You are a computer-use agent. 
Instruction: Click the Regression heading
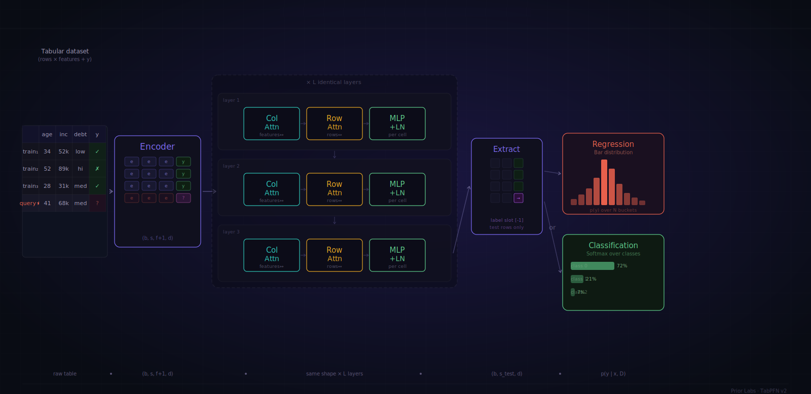click(x=613, y=144)
